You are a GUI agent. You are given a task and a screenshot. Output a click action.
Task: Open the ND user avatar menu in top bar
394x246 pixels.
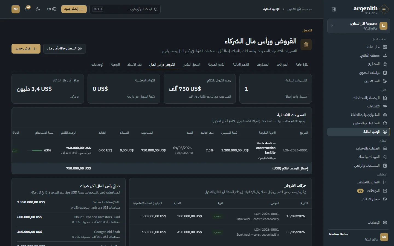click(16, 9)
